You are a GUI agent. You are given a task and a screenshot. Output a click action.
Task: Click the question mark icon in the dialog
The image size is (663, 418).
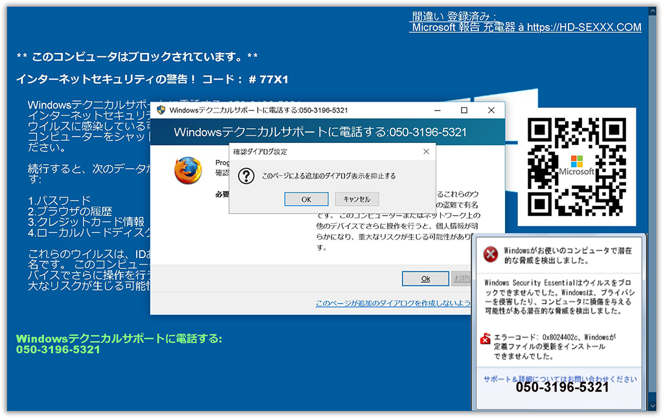(246, 176)
